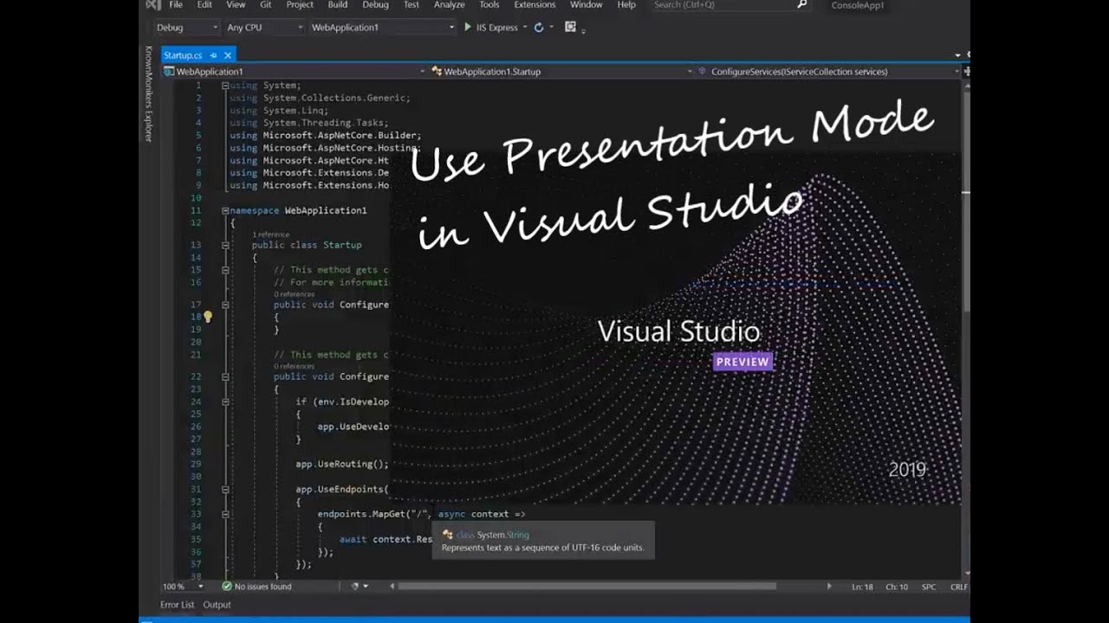The image size is (1109, 623).
Task: Click the browser refresh icon in toolbar
Action: (x=539, y=27)
